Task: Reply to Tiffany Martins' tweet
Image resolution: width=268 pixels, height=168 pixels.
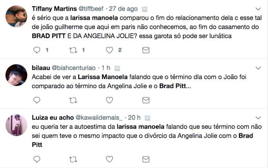Action: pyautogui.click(x=37, y=50)
